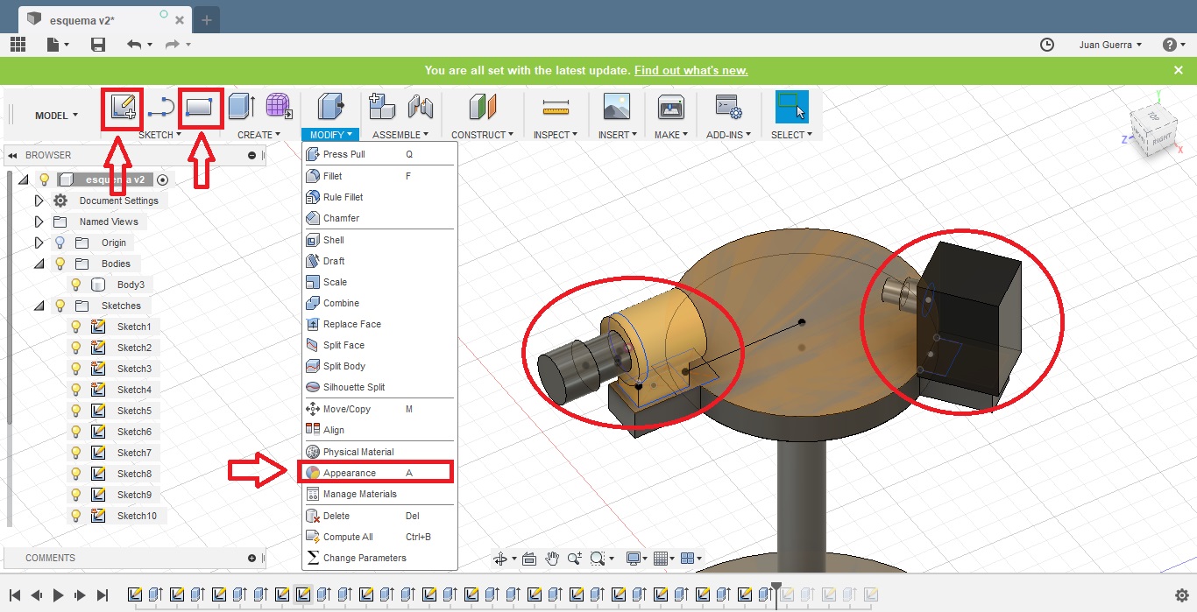1197x612 pixels.
Task: Expand the Origin folder node
Action: tap(39, 243)
